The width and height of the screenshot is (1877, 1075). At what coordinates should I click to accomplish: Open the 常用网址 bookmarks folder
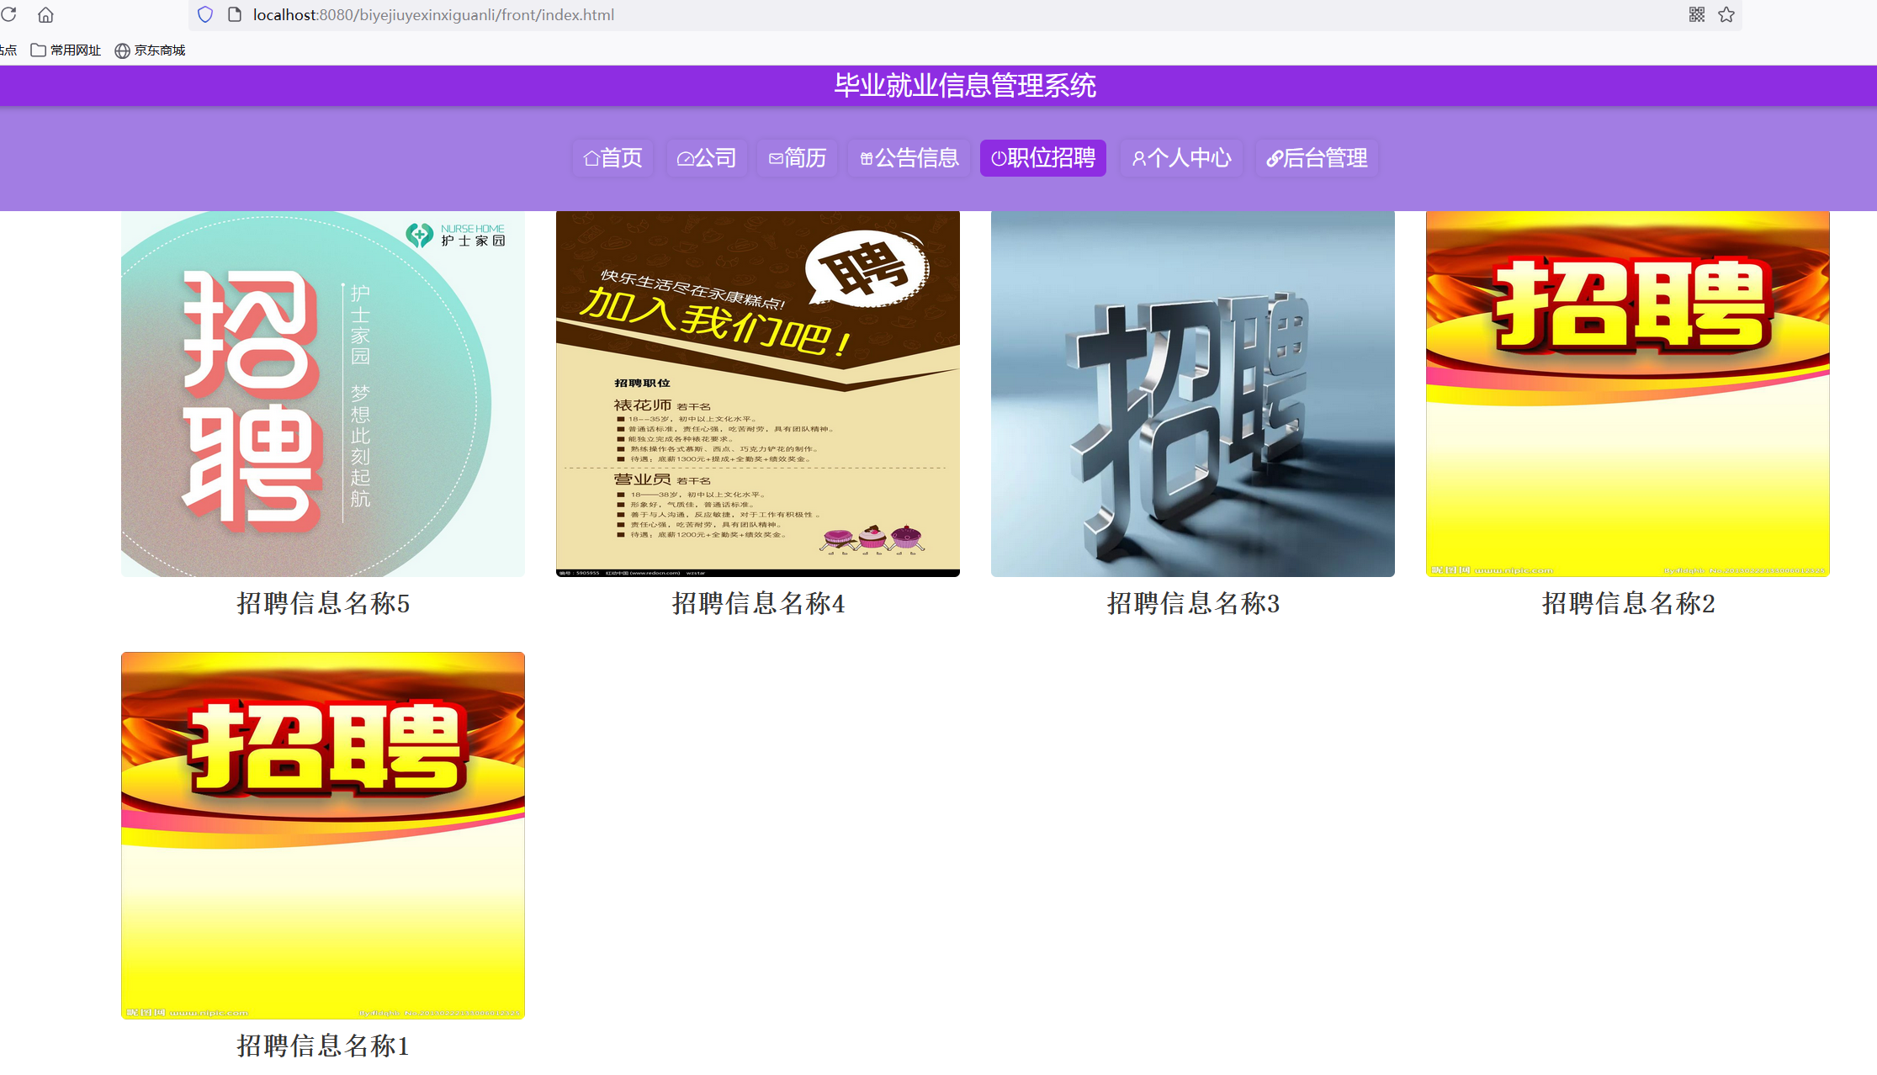click(66, 50)
